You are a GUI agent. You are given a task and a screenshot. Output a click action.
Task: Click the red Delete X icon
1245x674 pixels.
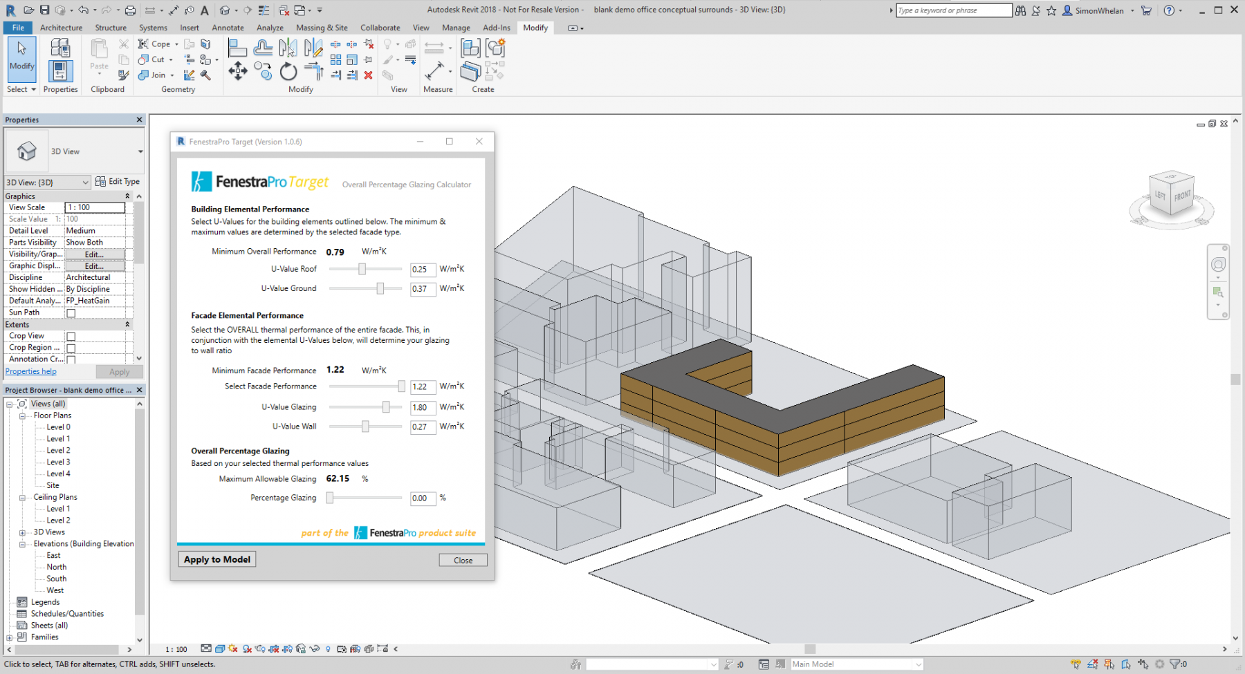(369, 75)
